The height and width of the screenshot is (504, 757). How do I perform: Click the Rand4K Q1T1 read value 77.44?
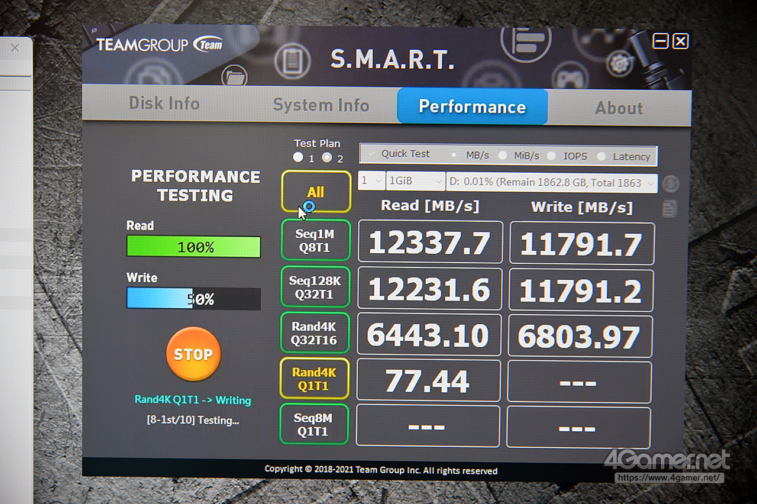(x=428, y=381)
